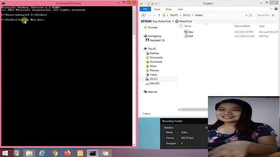This screenshot has height=157, width=280.
Task: Tick the select-all checkbox beside Name
Action: [x=181, y=26]
